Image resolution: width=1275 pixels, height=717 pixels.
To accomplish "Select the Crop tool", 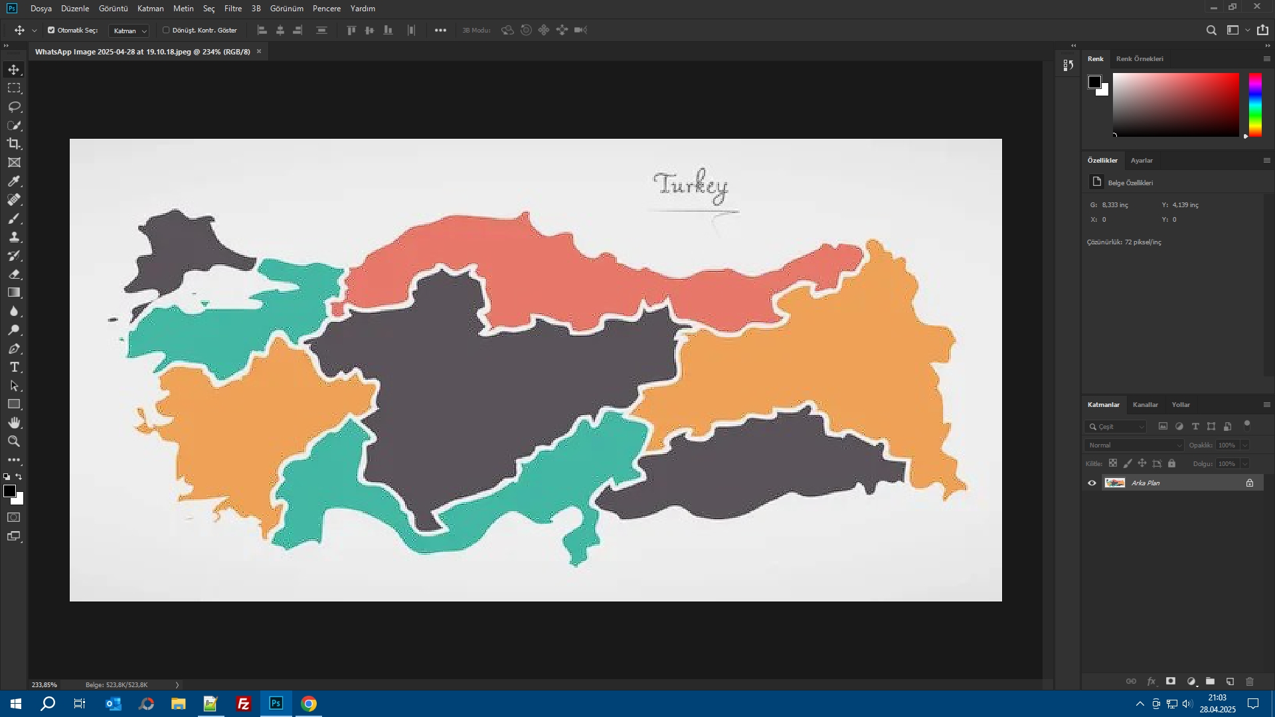I will coord(14,144).
